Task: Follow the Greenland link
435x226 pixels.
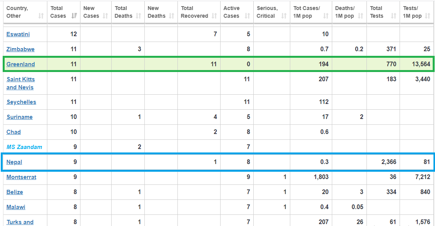Action: (21, 64)
